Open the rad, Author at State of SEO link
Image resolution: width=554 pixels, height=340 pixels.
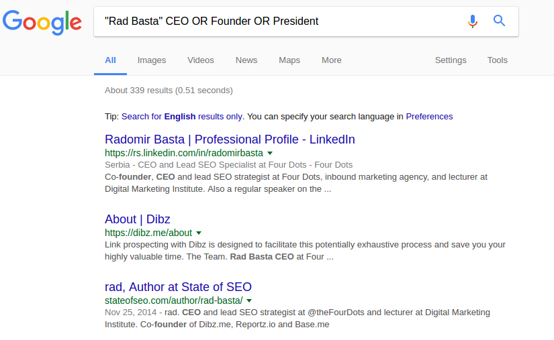coord(178,287)
